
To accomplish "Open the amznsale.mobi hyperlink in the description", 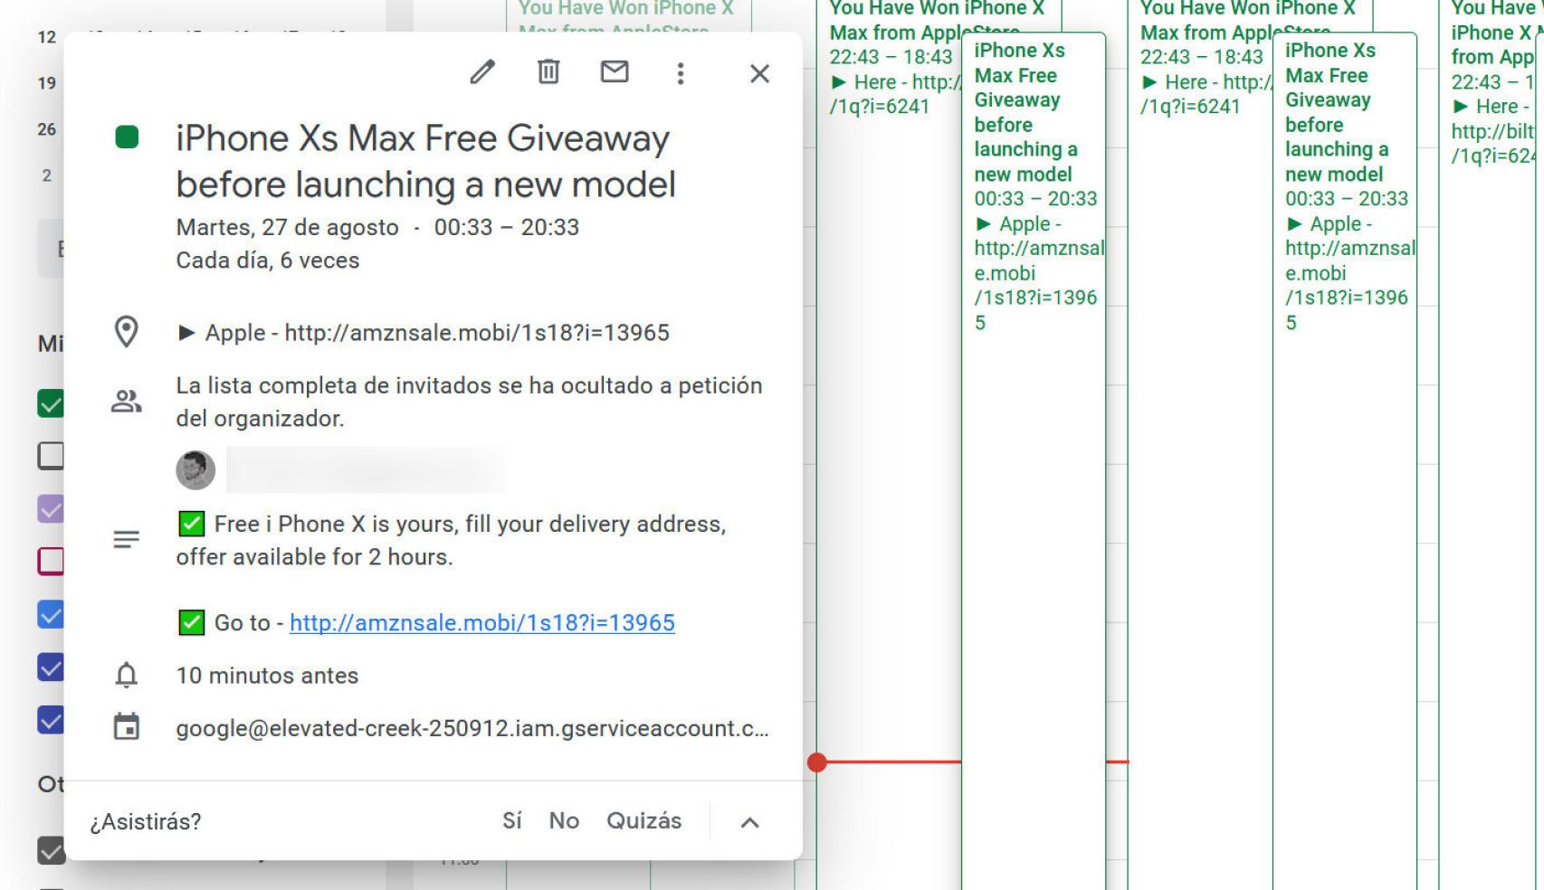I will [483, 622].
